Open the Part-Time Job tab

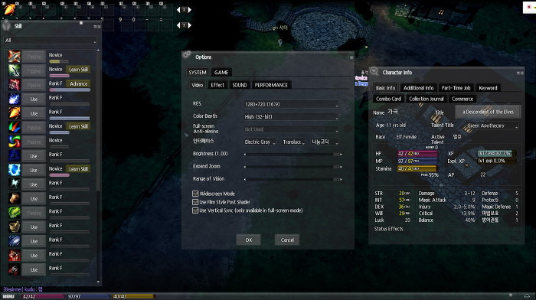(456, 88)
